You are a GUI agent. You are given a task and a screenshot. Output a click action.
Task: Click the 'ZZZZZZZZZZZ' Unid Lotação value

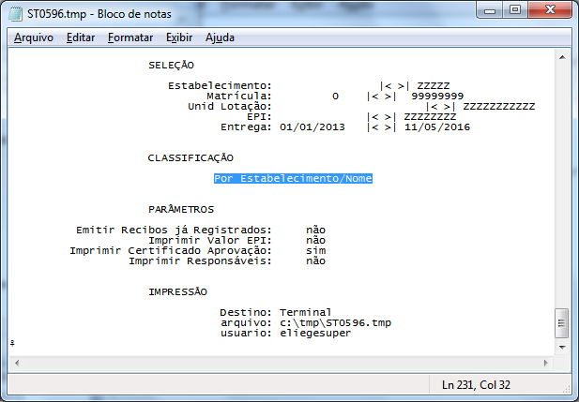tap(499, 107)
